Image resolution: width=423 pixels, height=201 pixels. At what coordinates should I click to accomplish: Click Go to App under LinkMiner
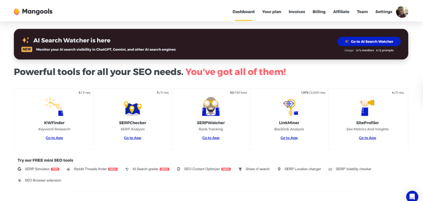[289, 138]
